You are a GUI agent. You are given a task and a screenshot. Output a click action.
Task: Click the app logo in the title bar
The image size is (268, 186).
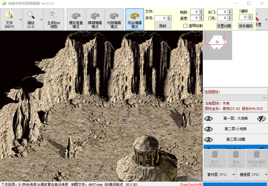point(4,3)
